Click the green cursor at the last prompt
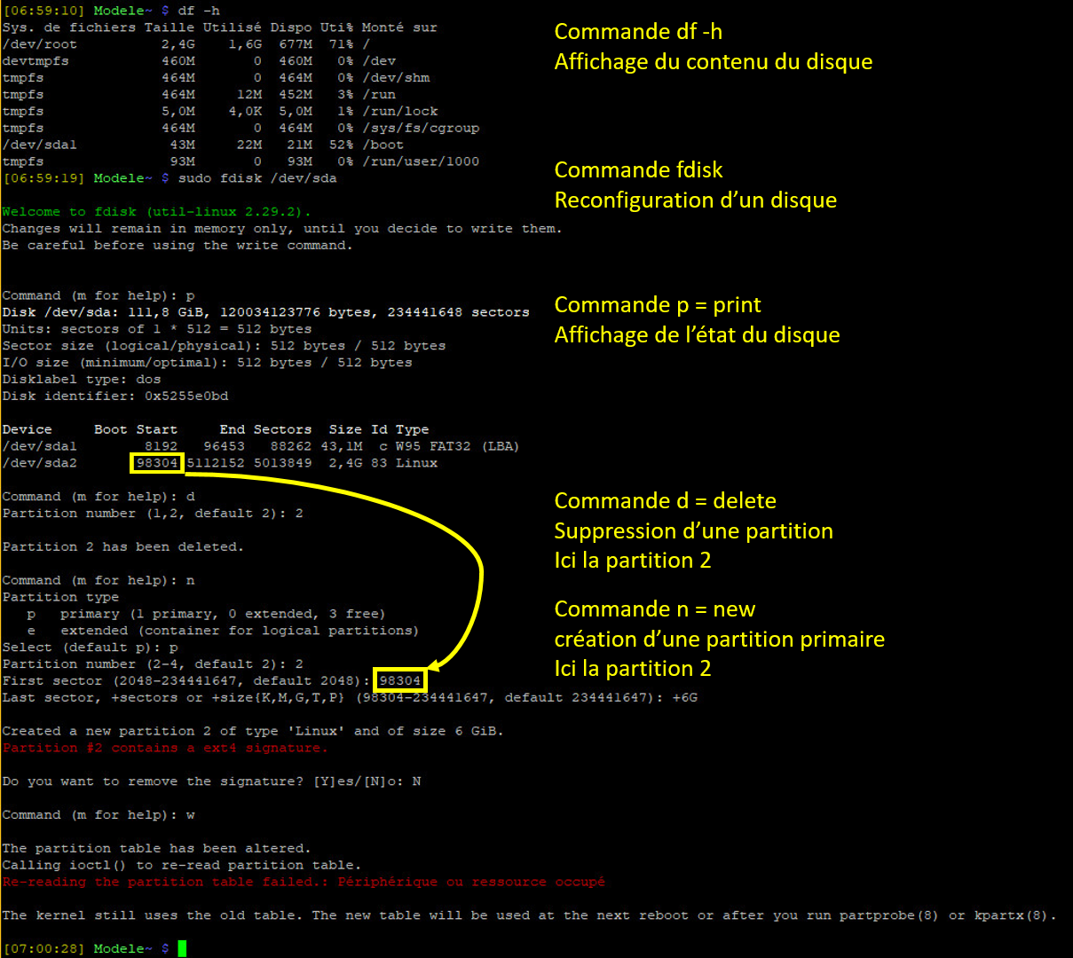1073x958 pixels. click(x=182, y=948)
